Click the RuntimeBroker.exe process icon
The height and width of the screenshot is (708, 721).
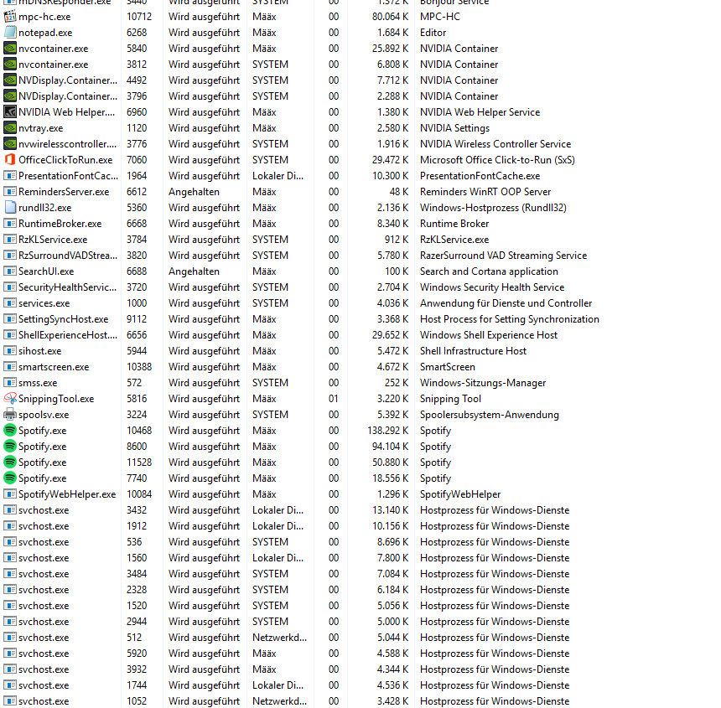pyautogui.click(x=10, y=224)
